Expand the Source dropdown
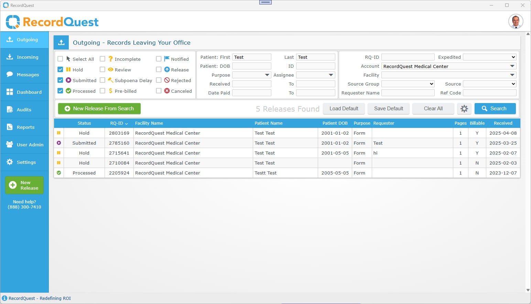Viewport: 531px width, 304px height. (490, 84)
